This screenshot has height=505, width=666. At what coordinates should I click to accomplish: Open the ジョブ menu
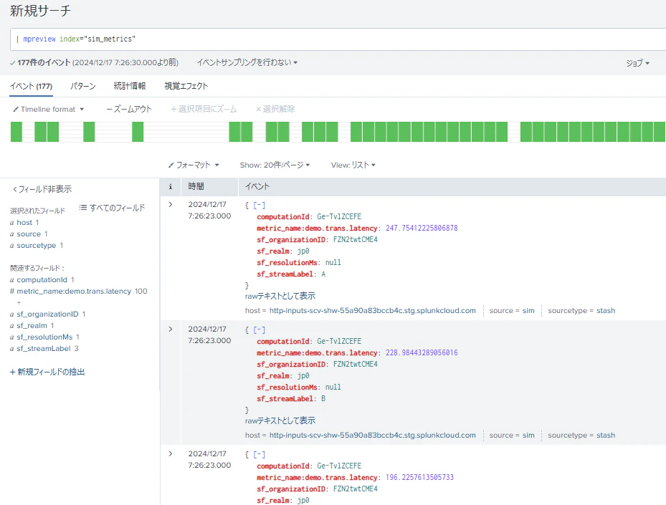[637, 63]
